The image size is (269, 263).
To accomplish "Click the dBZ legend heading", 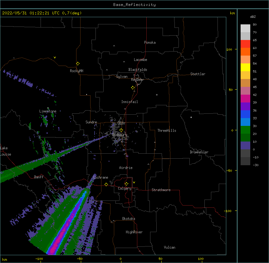I will (253, 17).
